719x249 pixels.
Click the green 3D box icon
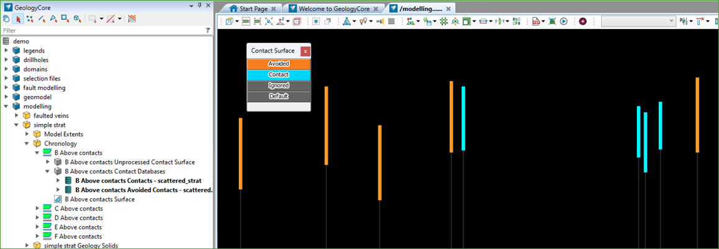point(467,21)
